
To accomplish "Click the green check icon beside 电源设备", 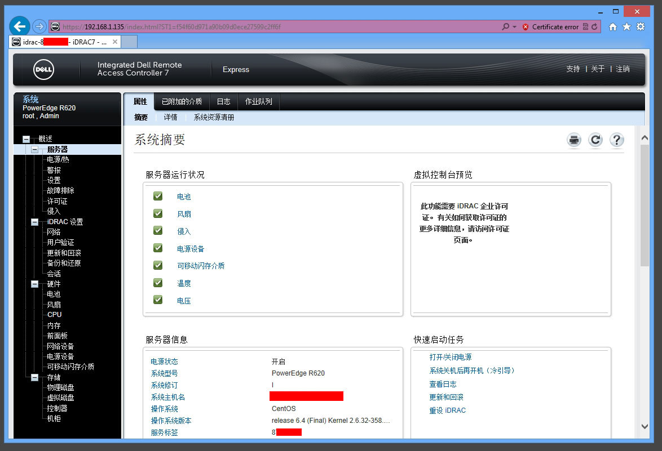I will pos(158,248).
